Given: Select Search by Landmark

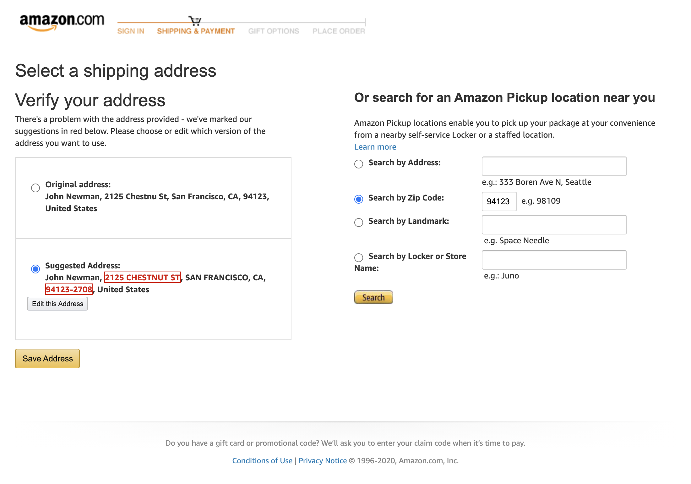Looking at the screenshot, I should [358, 222].
